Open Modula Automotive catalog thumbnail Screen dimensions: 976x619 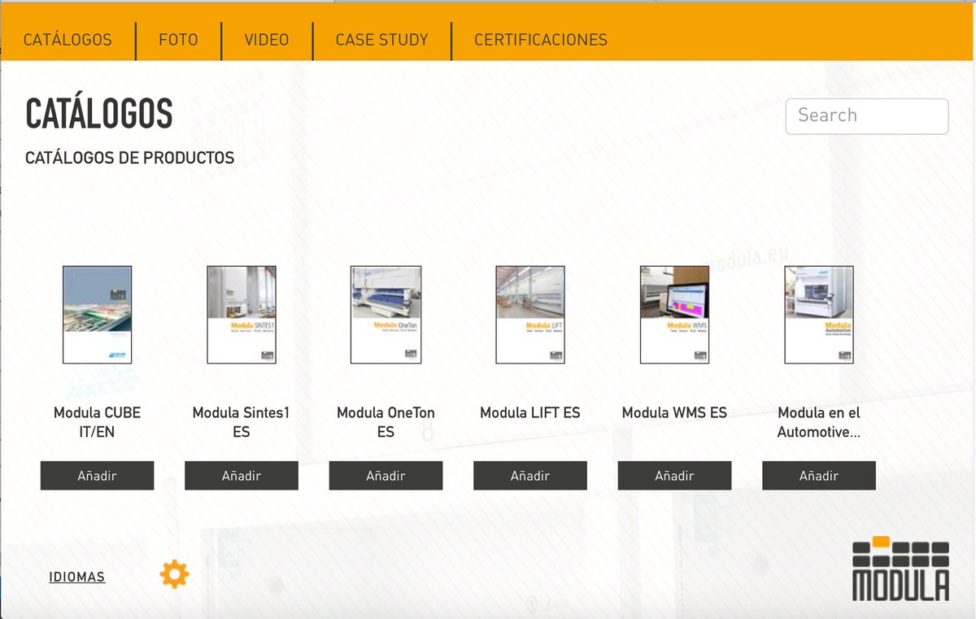(819, 315)
